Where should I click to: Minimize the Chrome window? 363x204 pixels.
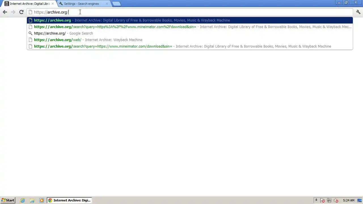click(x=339, y=3)
